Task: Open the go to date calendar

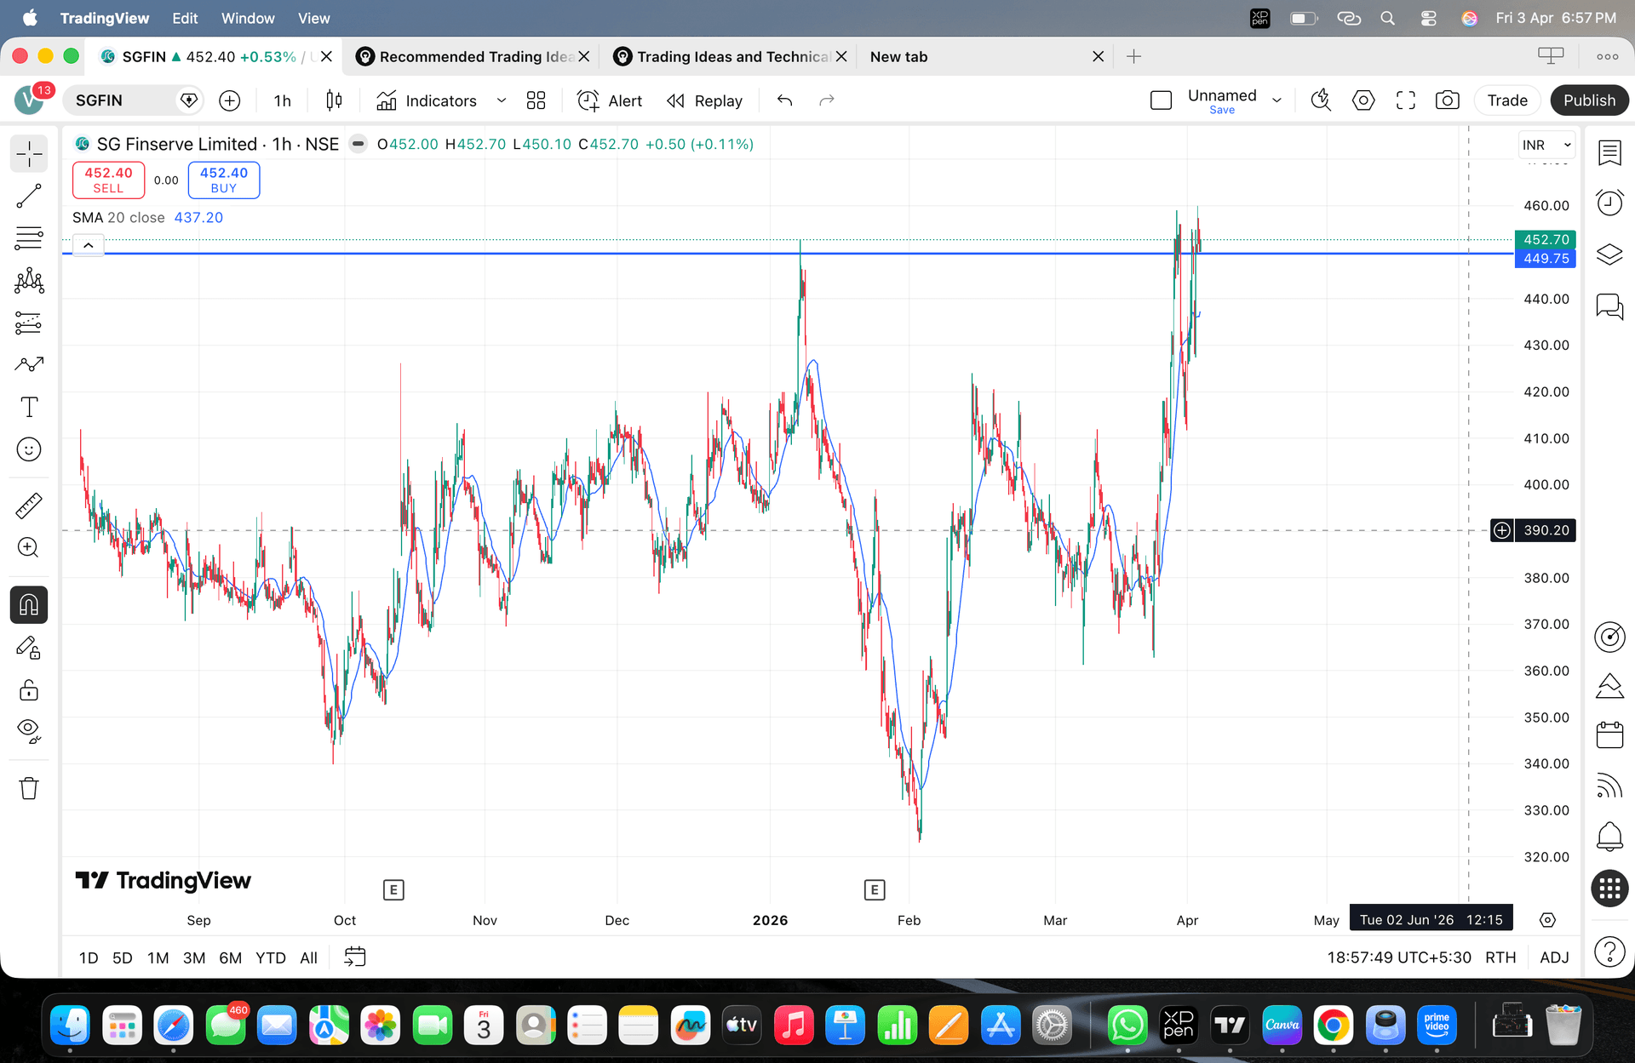Action: 354,957
